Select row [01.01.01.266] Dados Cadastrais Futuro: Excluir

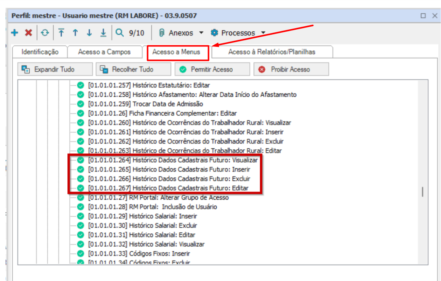[x=169, y=179]
